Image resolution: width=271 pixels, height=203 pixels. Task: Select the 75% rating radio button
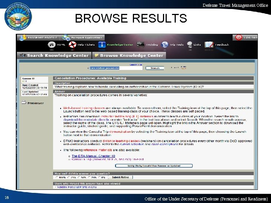(69, 177)
